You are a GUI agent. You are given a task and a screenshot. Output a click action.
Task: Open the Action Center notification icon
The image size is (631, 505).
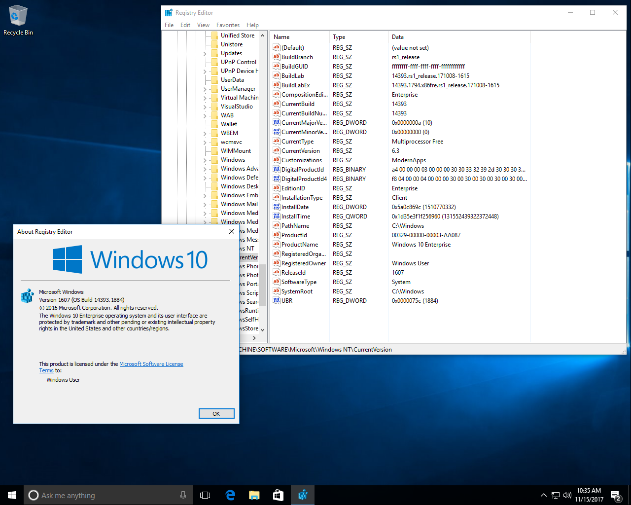point(615,495)
